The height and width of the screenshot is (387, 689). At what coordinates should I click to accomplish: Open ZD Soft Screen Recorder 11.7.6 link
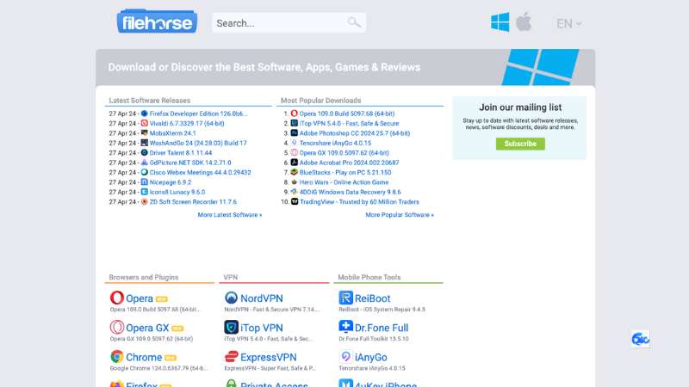point(193,202)
